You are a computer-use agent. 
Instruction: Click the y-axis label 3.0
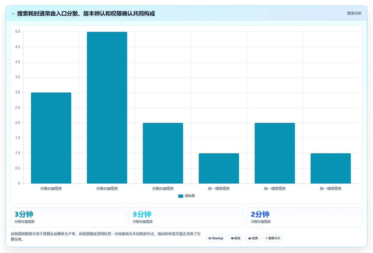pyautogui.click(x=18, y=92)
